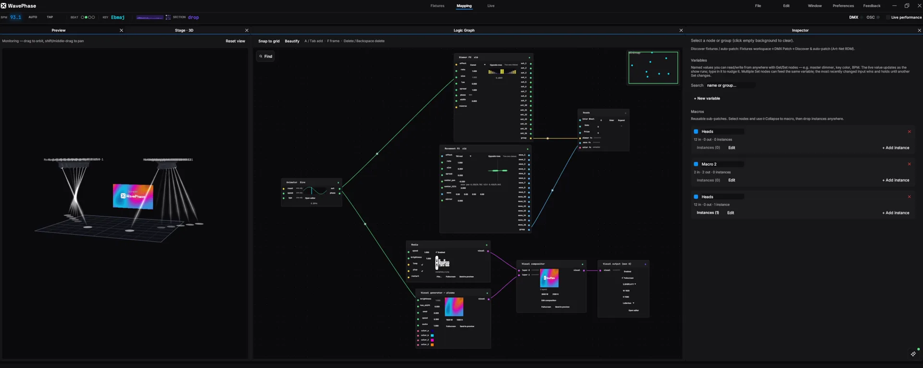Add instance of Macro 2

(896, 180)
